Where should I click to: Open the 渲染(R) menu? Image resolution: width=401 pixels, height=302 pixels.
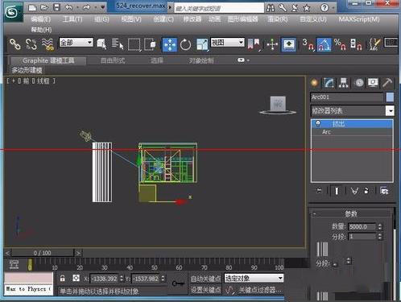[x=278, y=19]
